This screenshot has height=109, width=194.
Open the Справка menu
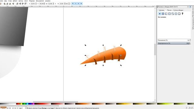click(48, 1)
